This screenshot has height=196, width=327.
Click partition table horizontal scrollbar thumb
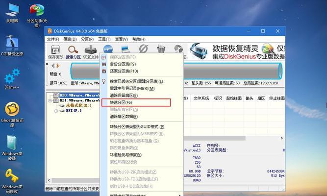[x=214, y=138]
